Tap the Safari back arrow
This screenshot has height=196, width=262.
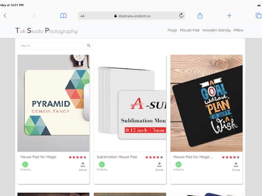(x=5, y=16)
